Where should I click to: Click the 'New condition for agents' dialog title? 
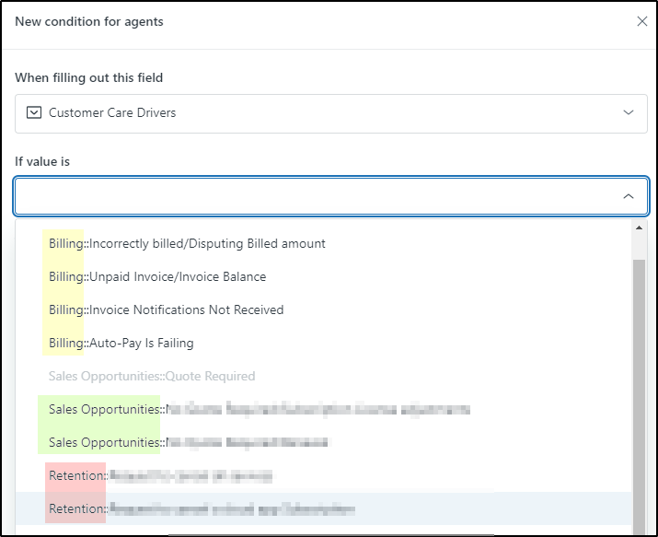[89, 21]
